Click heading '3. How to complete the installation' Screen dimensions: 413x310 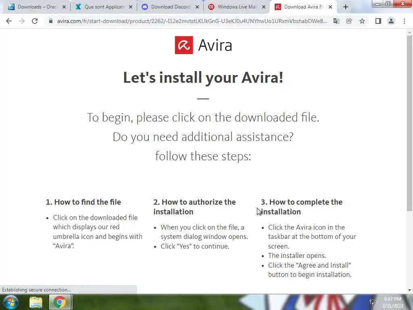tap(302, 207)
